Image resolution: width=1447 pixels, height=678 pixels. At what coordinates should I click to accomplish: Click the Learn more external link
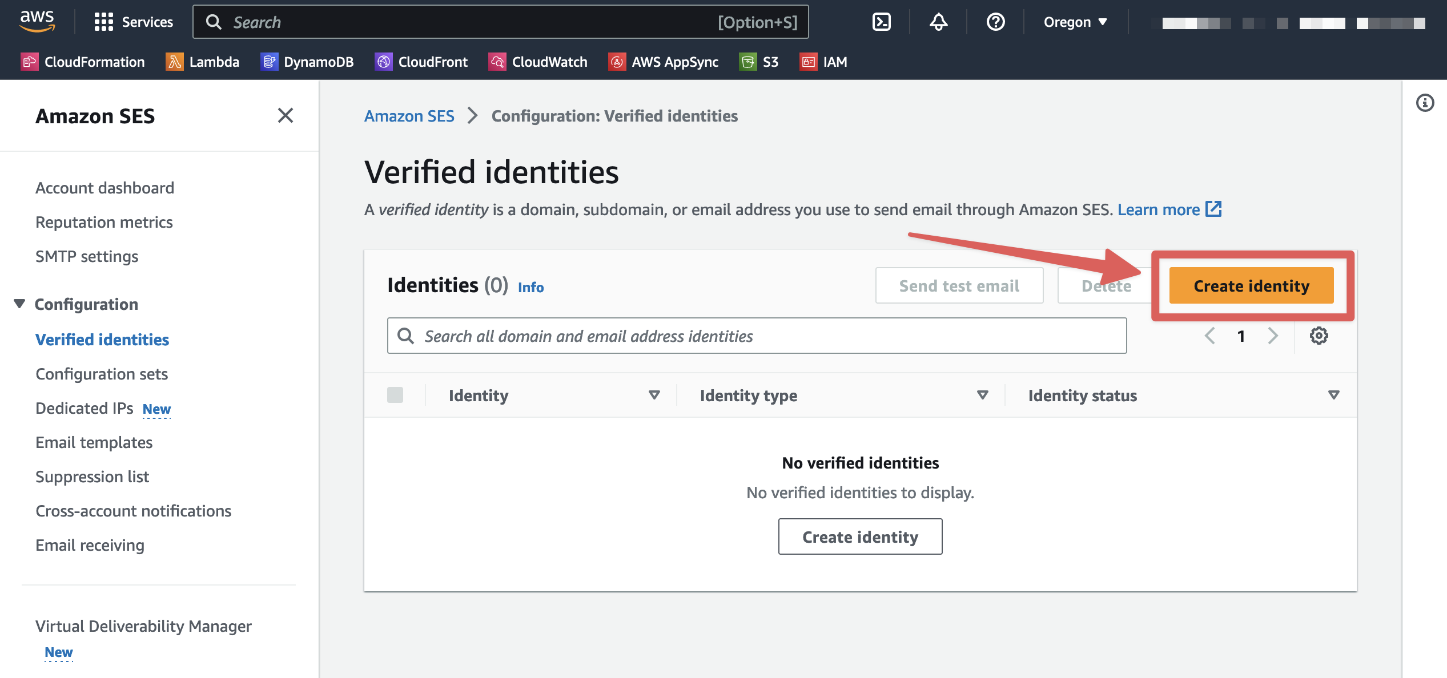[x=1169, y=209]
